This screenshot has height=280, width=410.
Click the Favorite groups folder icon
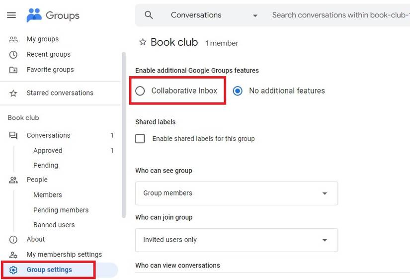13,70
